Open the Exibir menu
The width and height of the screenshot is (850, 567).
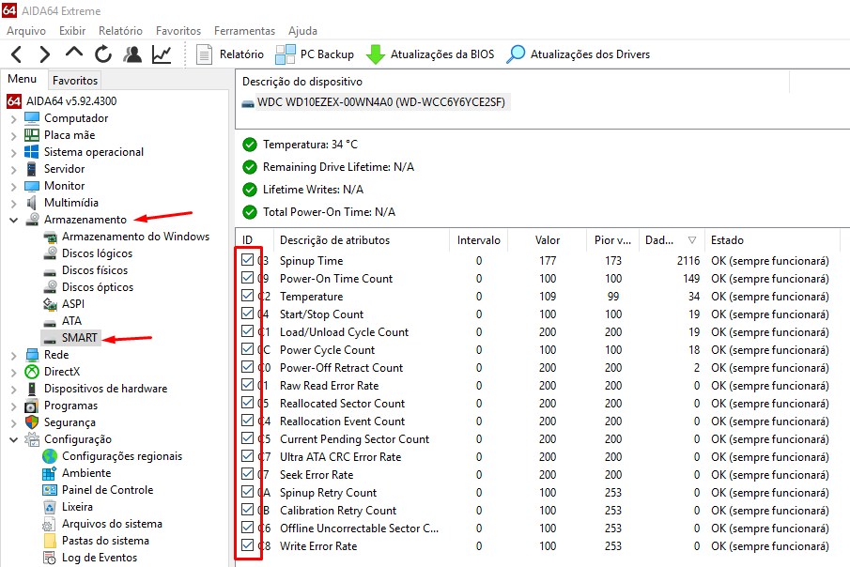click(72, 31)
